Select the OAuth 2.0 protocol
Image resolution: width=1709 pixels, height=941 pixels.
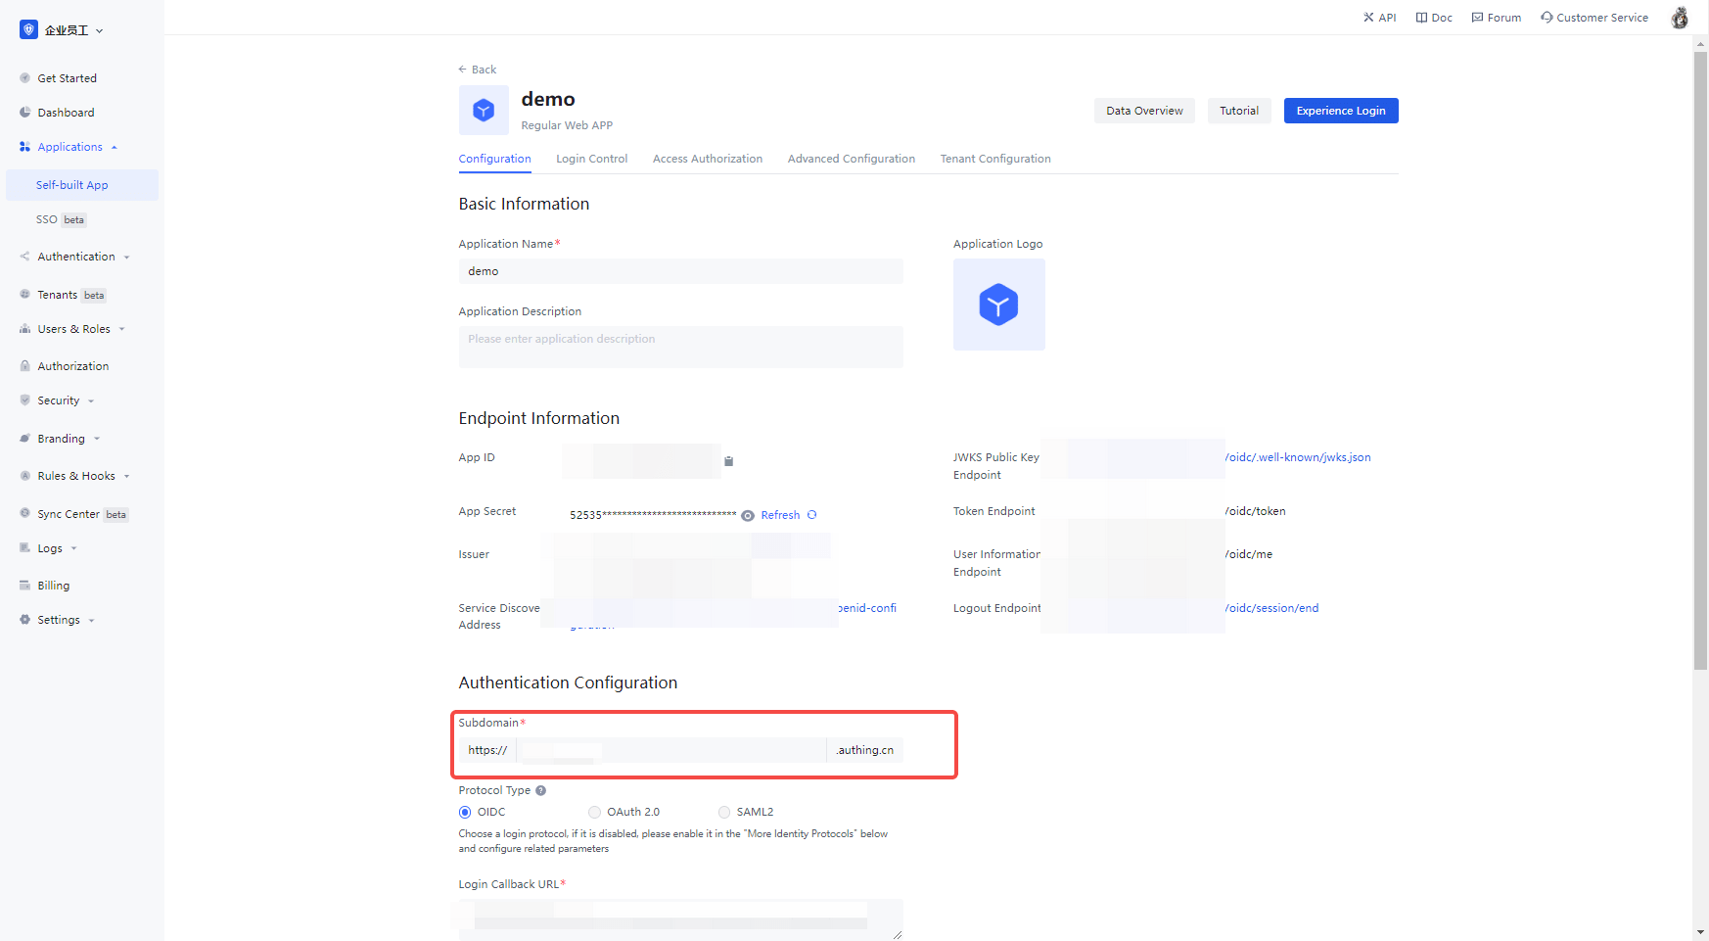pyautogui.click(x=594, y=812)
